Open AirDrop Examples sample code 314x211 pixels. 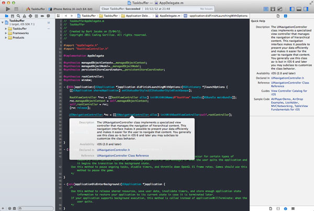tap(287, 101)
